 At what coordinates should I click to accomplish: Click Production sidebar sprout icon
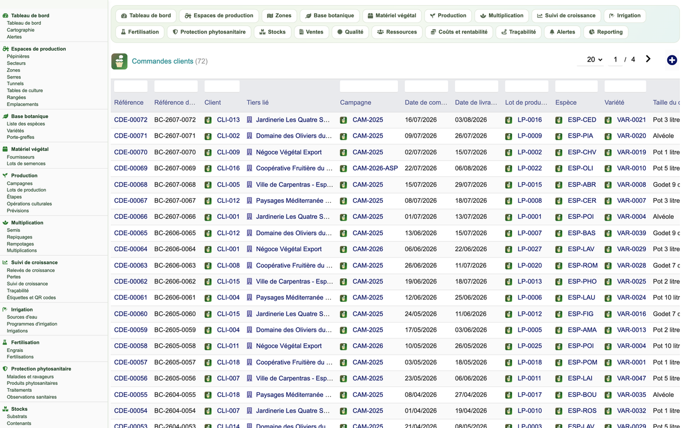pyautogui.click(x=5, y=176)
